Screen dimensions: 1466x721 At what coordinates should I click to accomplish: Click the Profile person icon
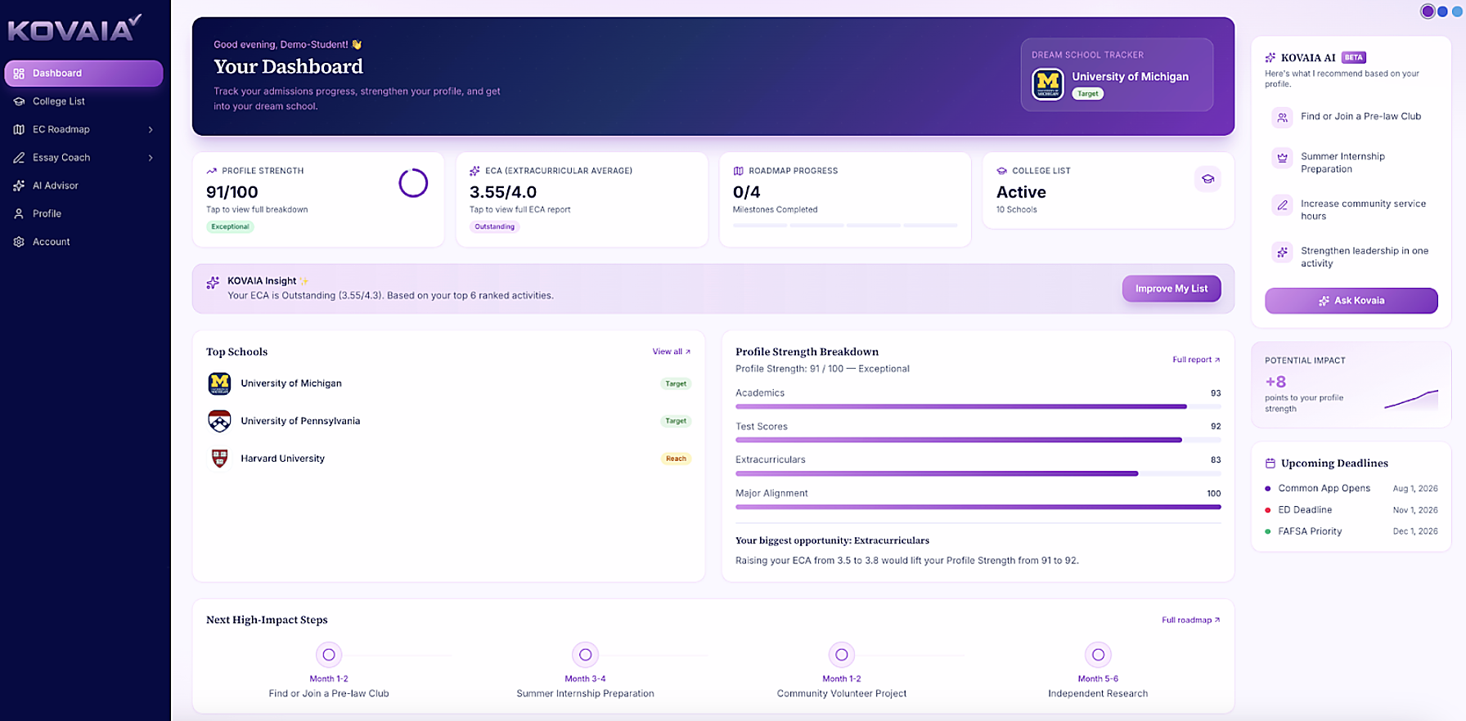click(19, 213)
